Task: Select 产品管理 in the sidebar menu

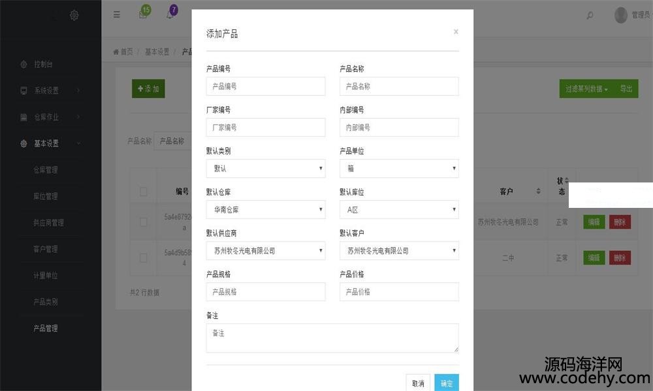Action: (46, 328)
